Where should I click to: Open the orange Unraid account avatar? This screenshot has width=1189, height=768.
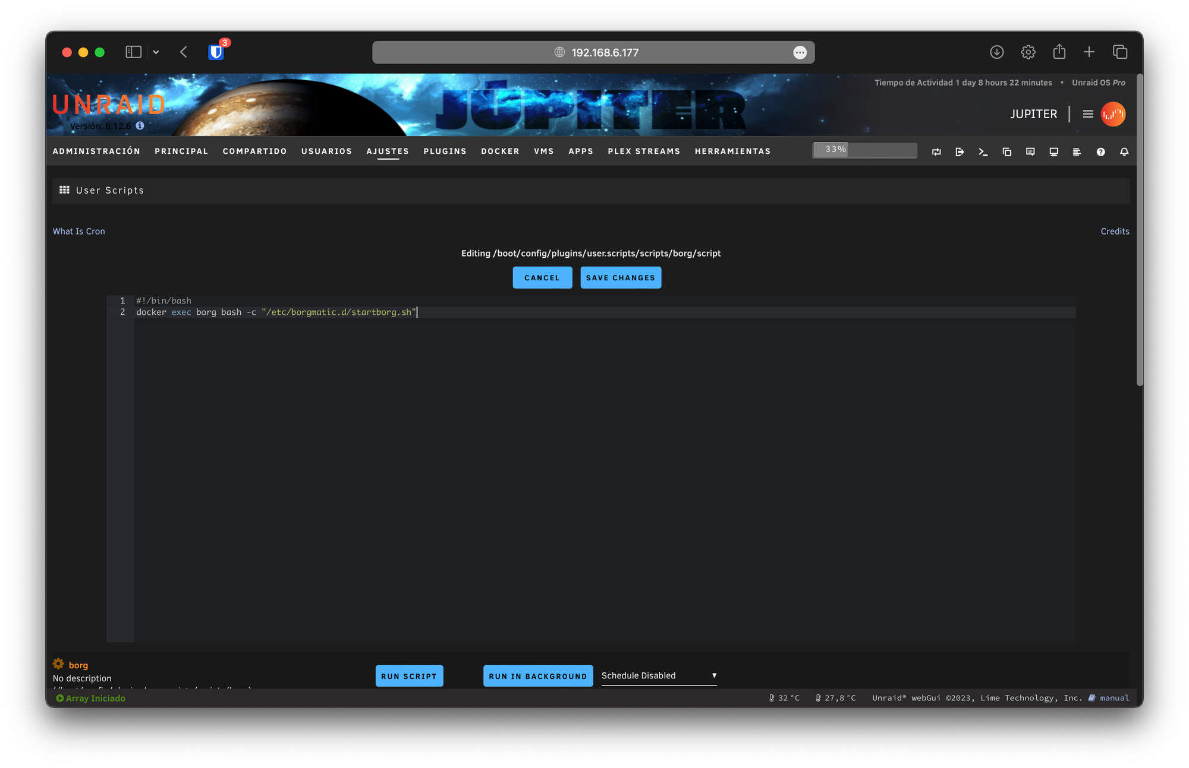click(x=1113, y=114)
